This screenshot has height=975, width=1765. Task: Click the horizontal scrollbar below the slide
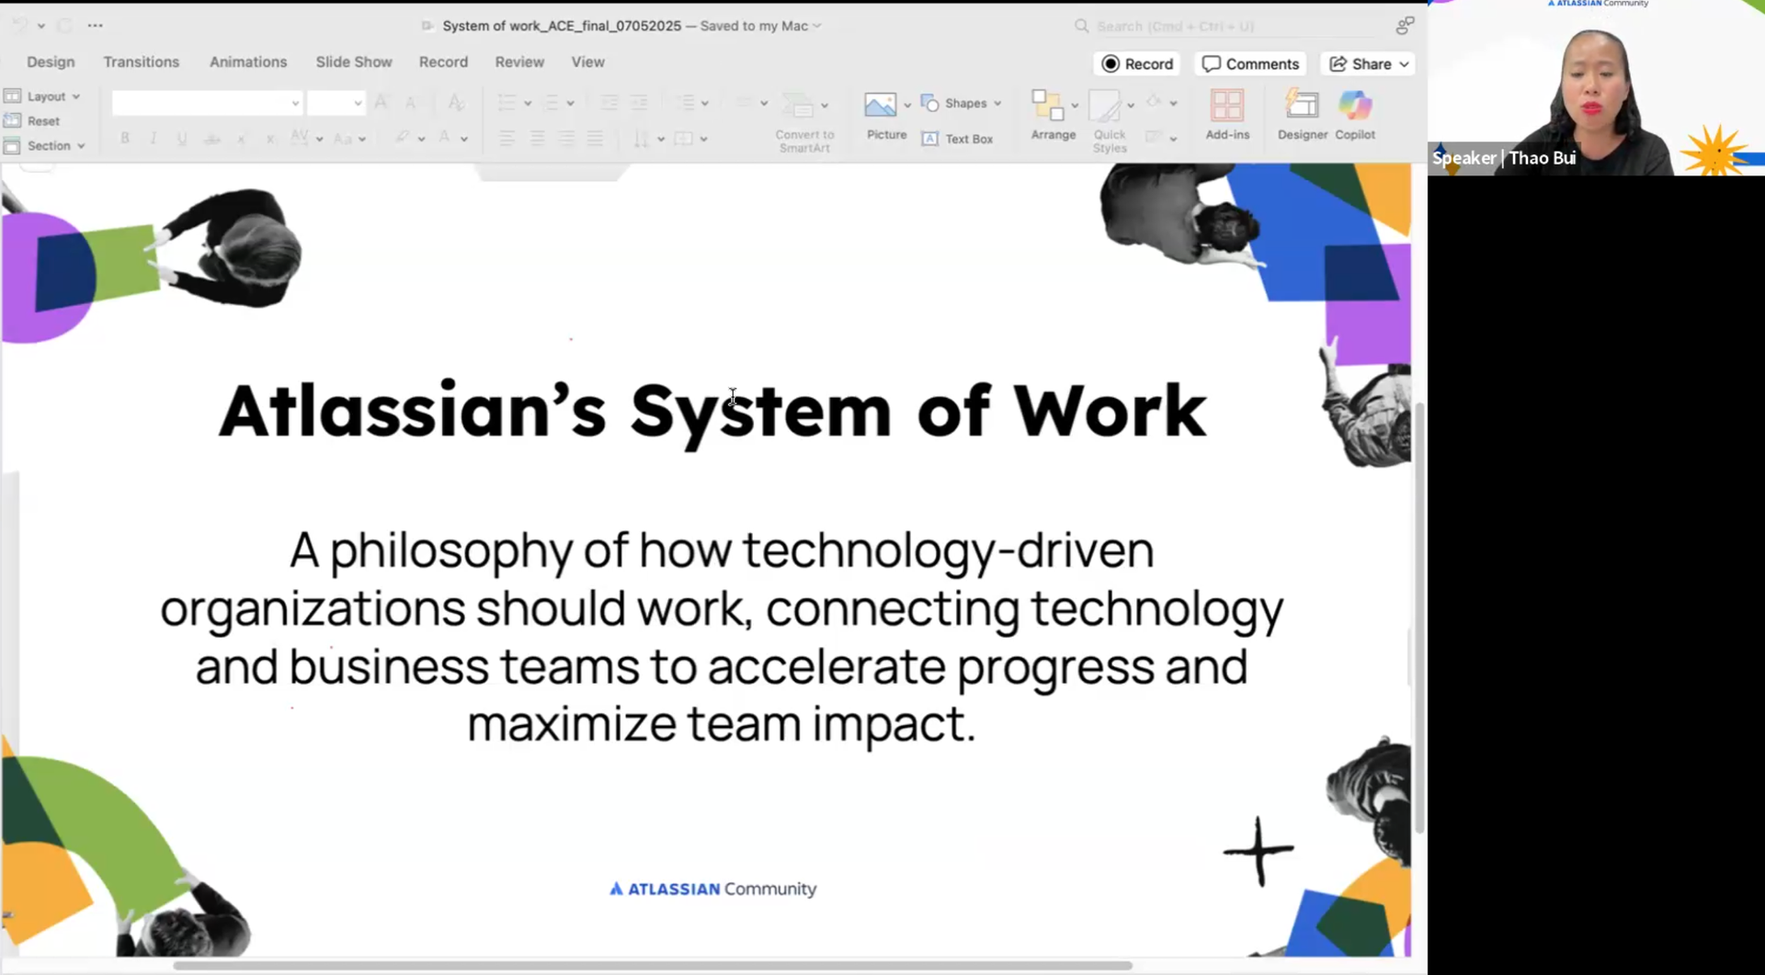(653, 965)
